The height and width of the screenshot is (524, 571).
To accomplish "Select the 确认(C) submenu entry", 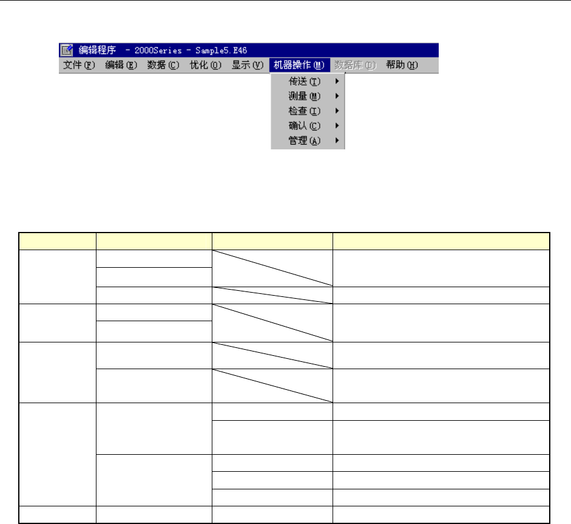I will pyautogui.click(x=308, y=126).
